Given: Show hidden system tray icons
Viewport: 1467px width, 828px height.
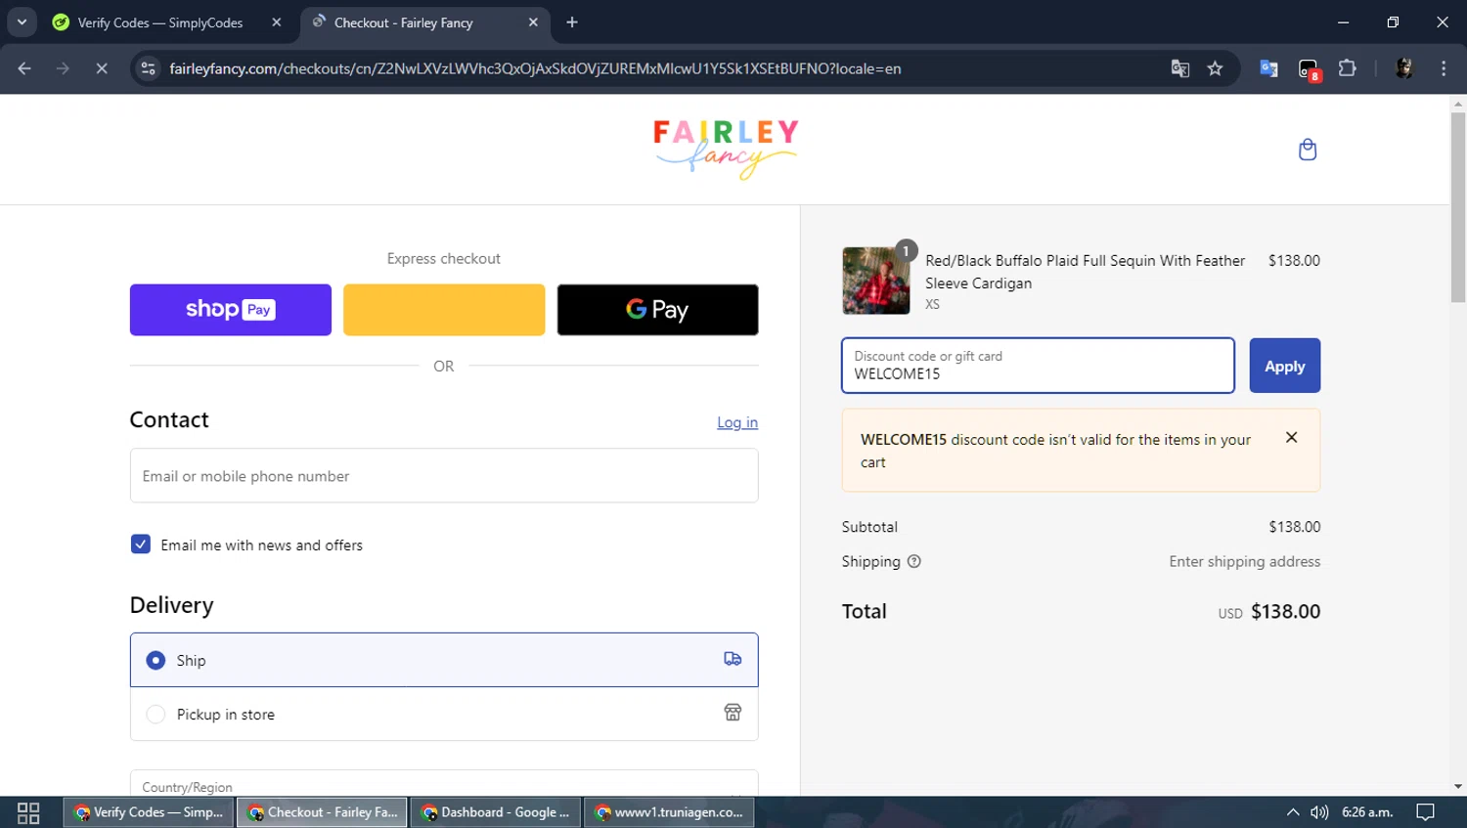Looking at the screenshot, I should click(1293, 812).
